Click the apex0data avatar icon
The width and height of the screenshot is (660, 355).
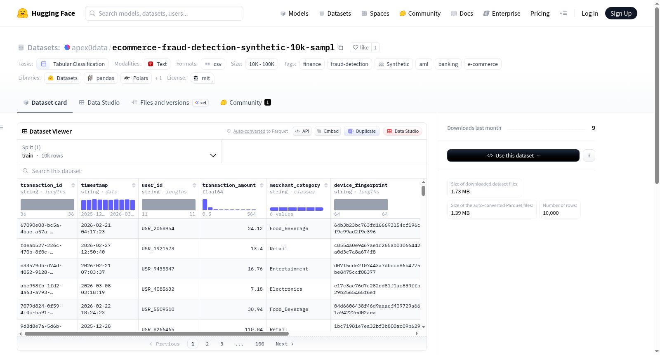click(x=67, y=47)
